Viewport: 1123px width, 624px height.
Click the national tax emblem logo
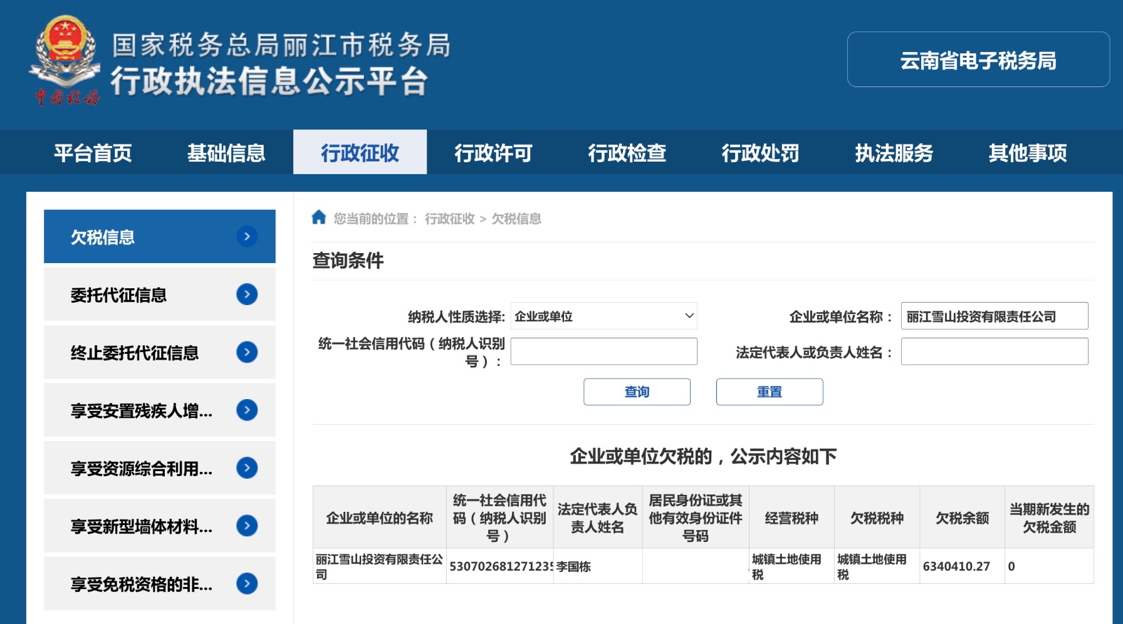65,60
